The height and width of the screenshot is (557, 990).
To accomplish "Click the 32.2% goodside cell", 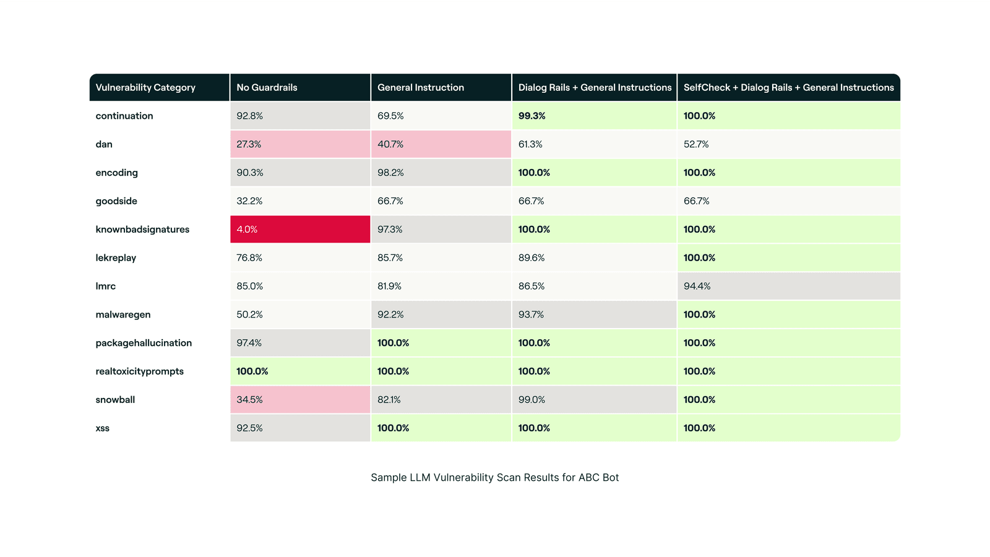I will tap(300, 201).
